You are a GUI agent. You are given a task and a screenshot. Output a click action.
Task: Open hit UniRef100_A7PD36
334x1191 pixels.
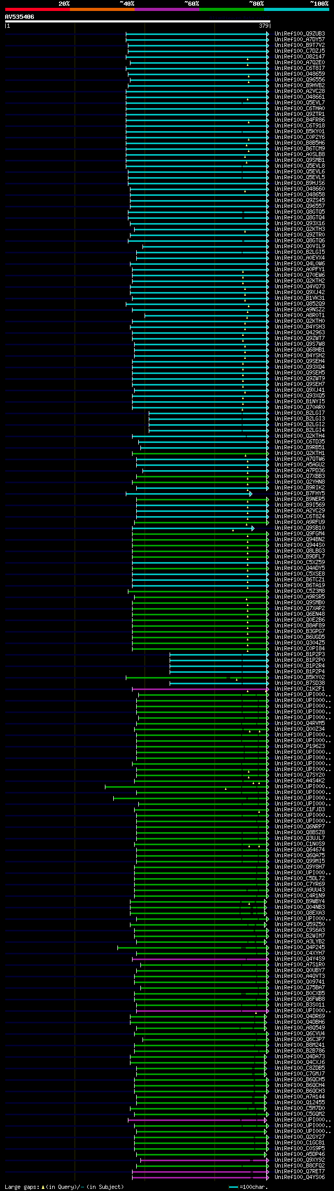(300, 471)
